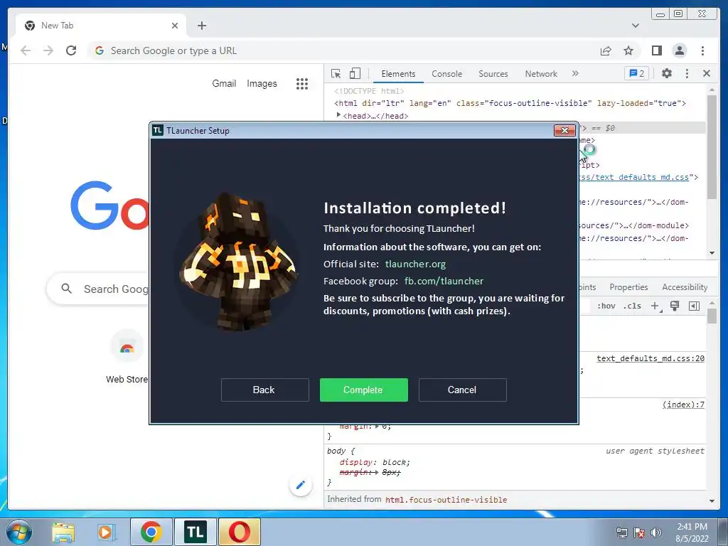
Task: Close the New Tab tab
Action: pyautogui.click(x=175, y=26)
